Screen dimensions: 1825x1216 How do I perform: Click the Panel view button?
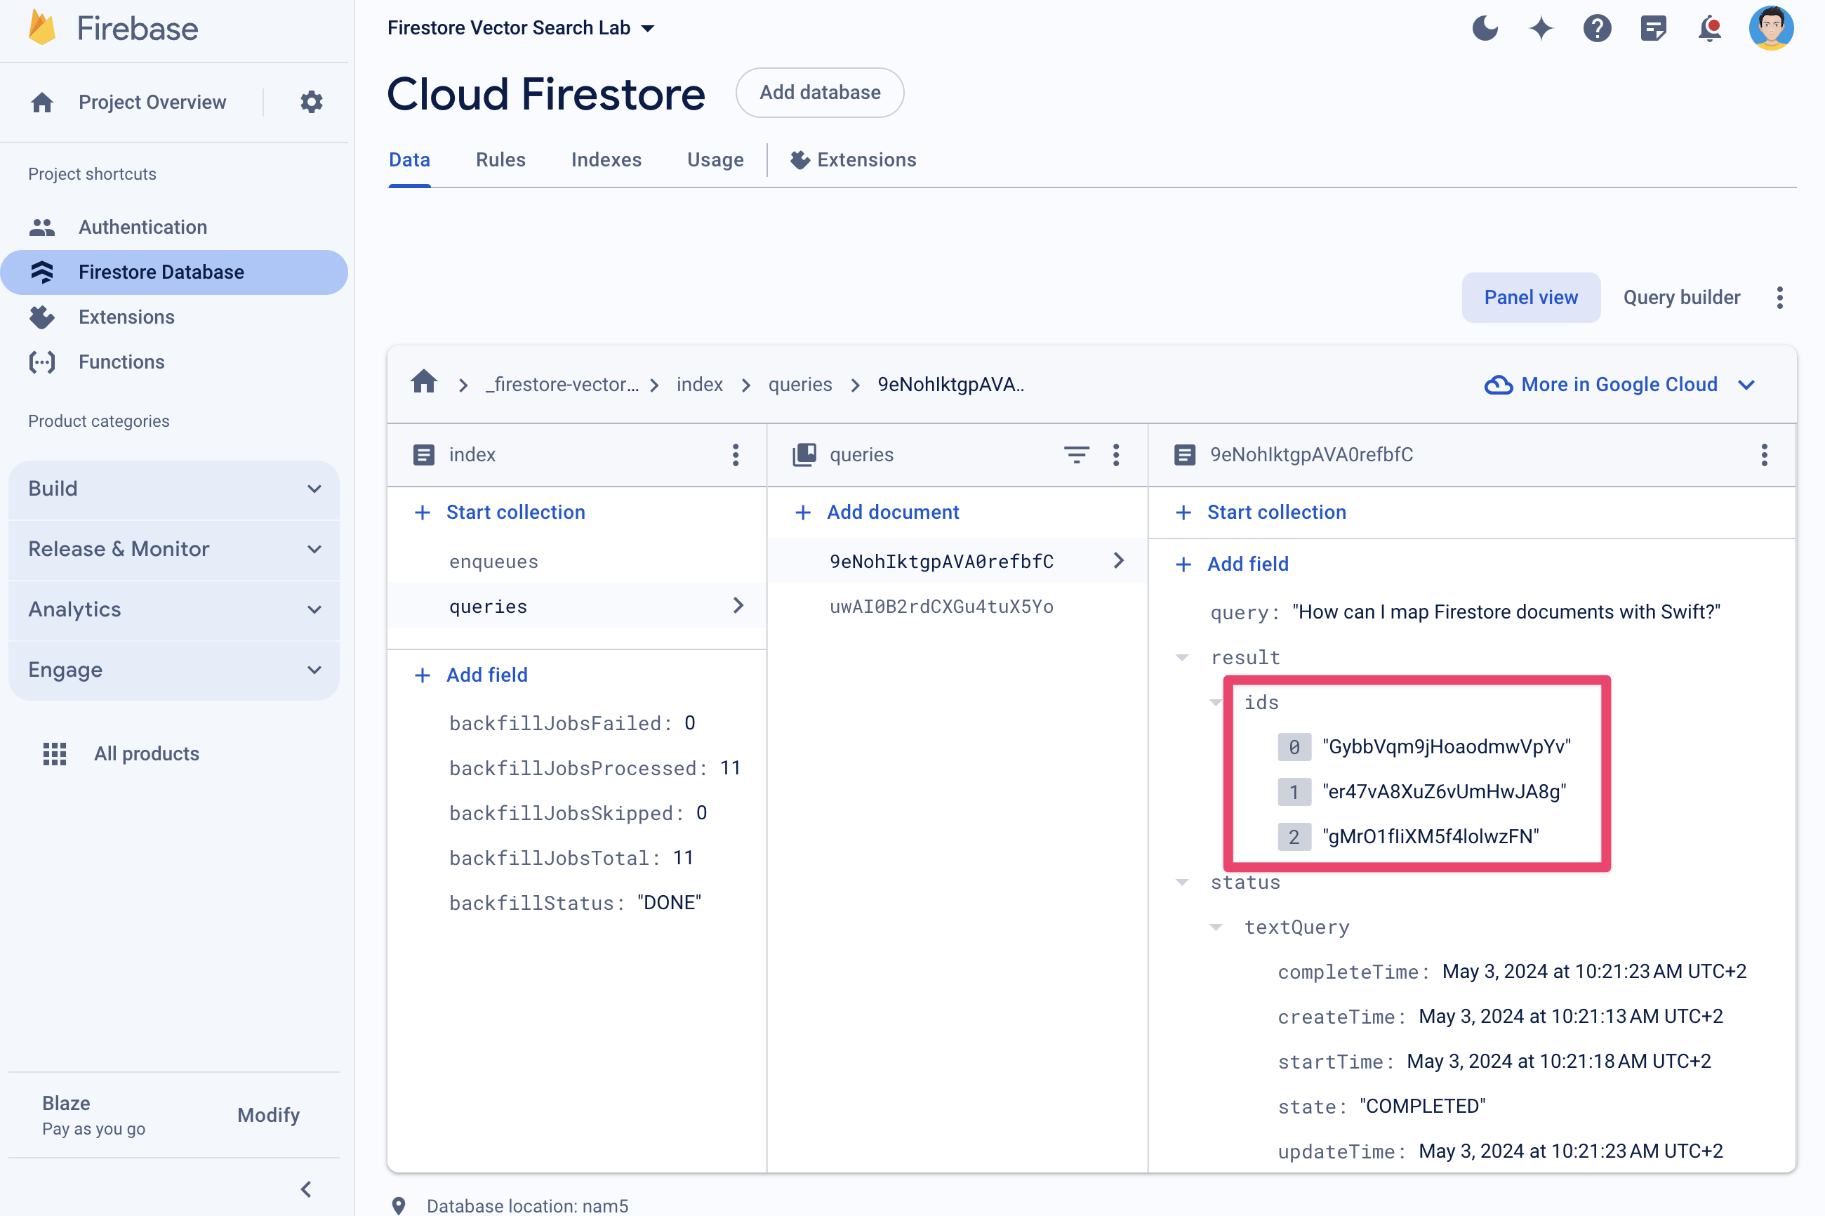pyautogui.click(x=1529, y=297)
